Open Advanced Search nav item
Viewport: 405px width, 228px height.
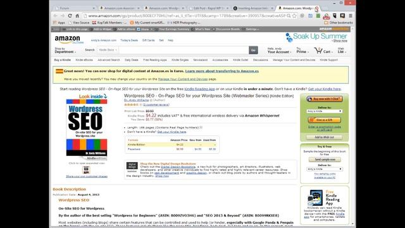[109, 60]
